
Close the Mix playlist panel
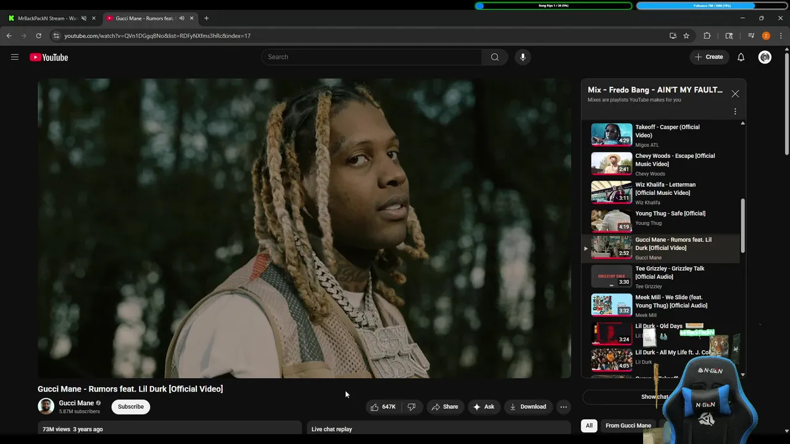[735, 94]
